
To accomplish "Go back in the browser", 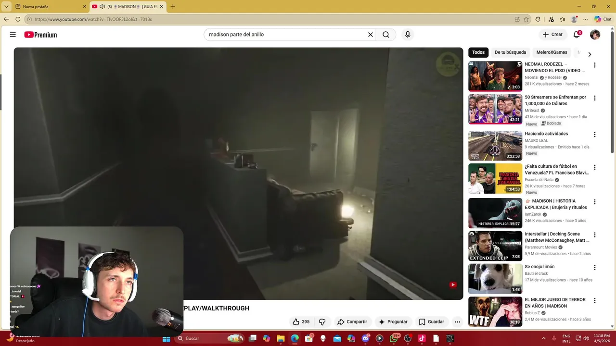I will click(x=6, y=19).
